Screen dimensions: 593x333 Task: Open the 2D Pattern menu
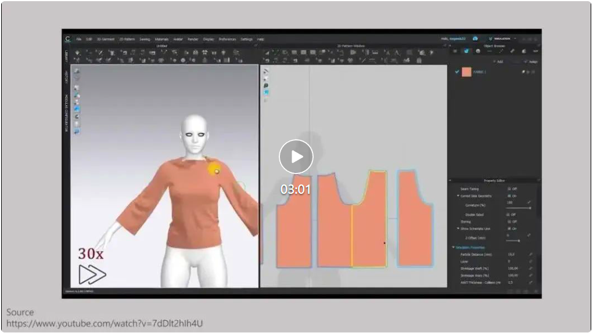127,39
